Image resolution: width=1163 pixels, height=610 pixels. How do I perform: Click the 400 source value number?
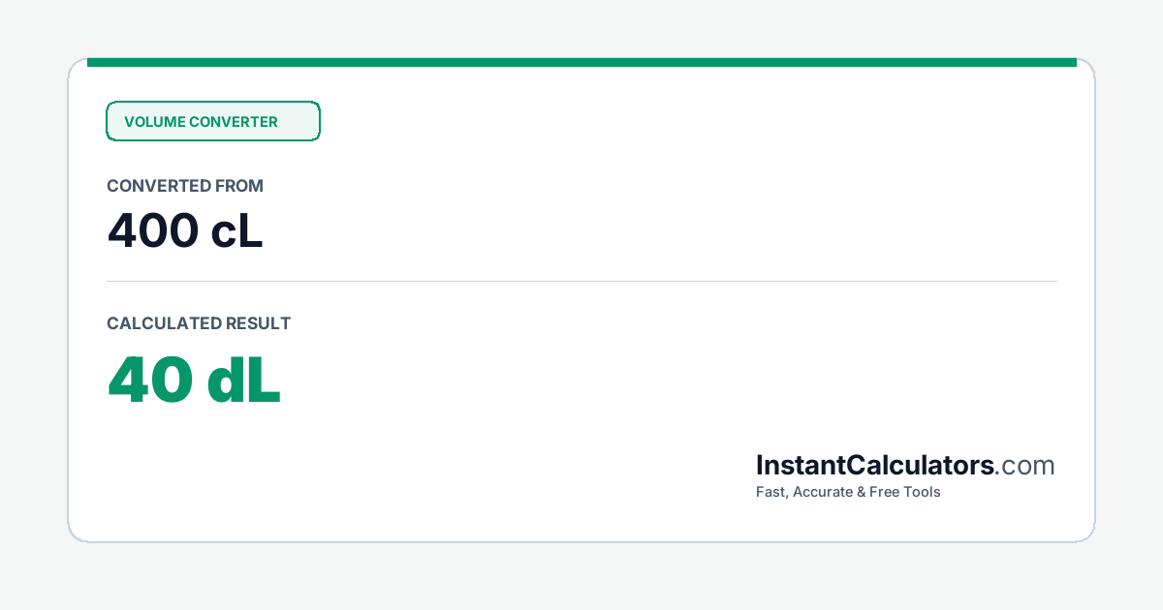click(x=152, y=230)
